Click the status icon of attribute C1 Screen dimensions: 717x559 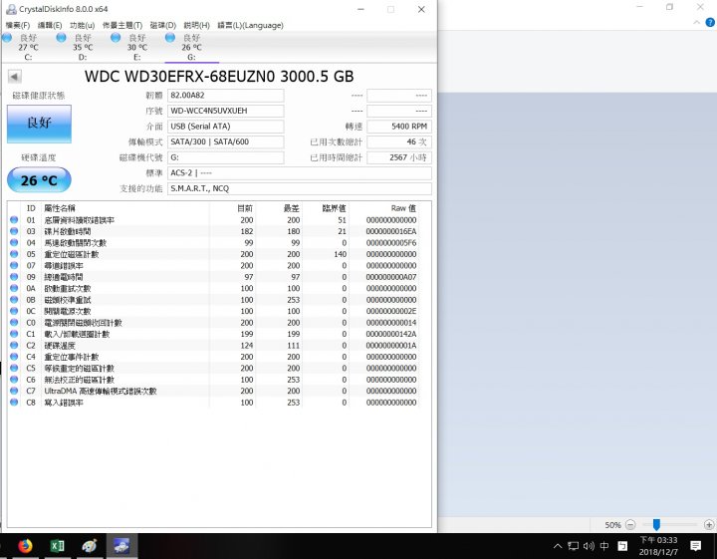click(14, 334)
